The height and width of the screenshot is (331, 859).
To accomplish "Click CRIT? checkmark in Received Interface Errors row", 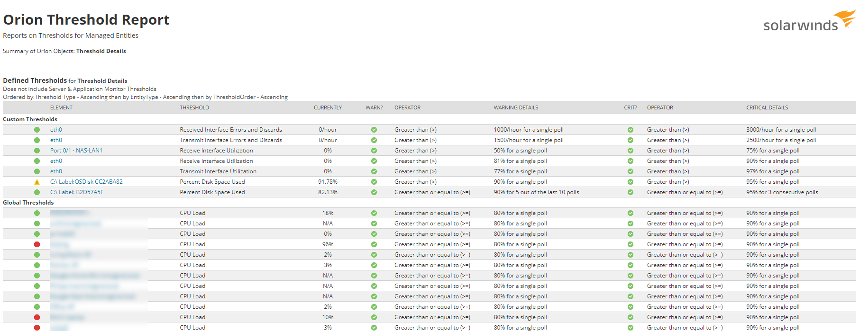I will coord(631,130).
